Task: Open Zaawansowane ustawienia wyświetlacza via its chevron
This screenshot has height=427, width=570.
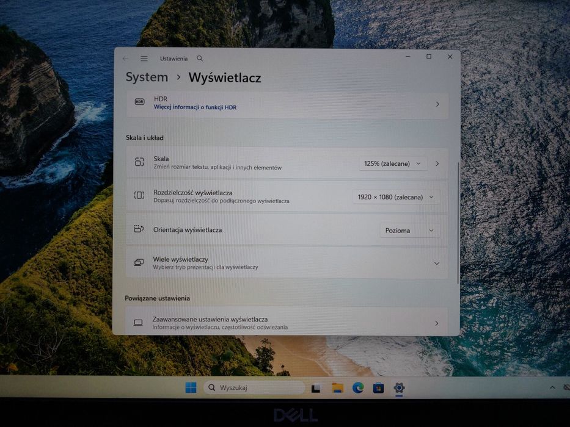Action: (x=436, y=323)
